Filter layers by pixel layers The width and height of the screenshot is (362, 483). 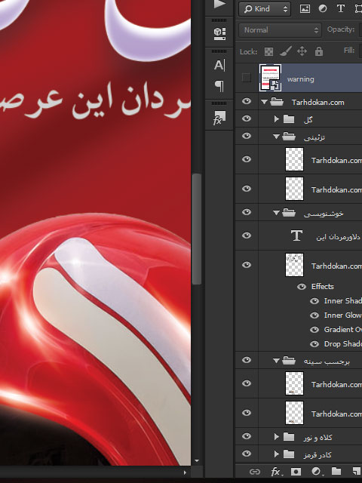click(x=305, y=8)
